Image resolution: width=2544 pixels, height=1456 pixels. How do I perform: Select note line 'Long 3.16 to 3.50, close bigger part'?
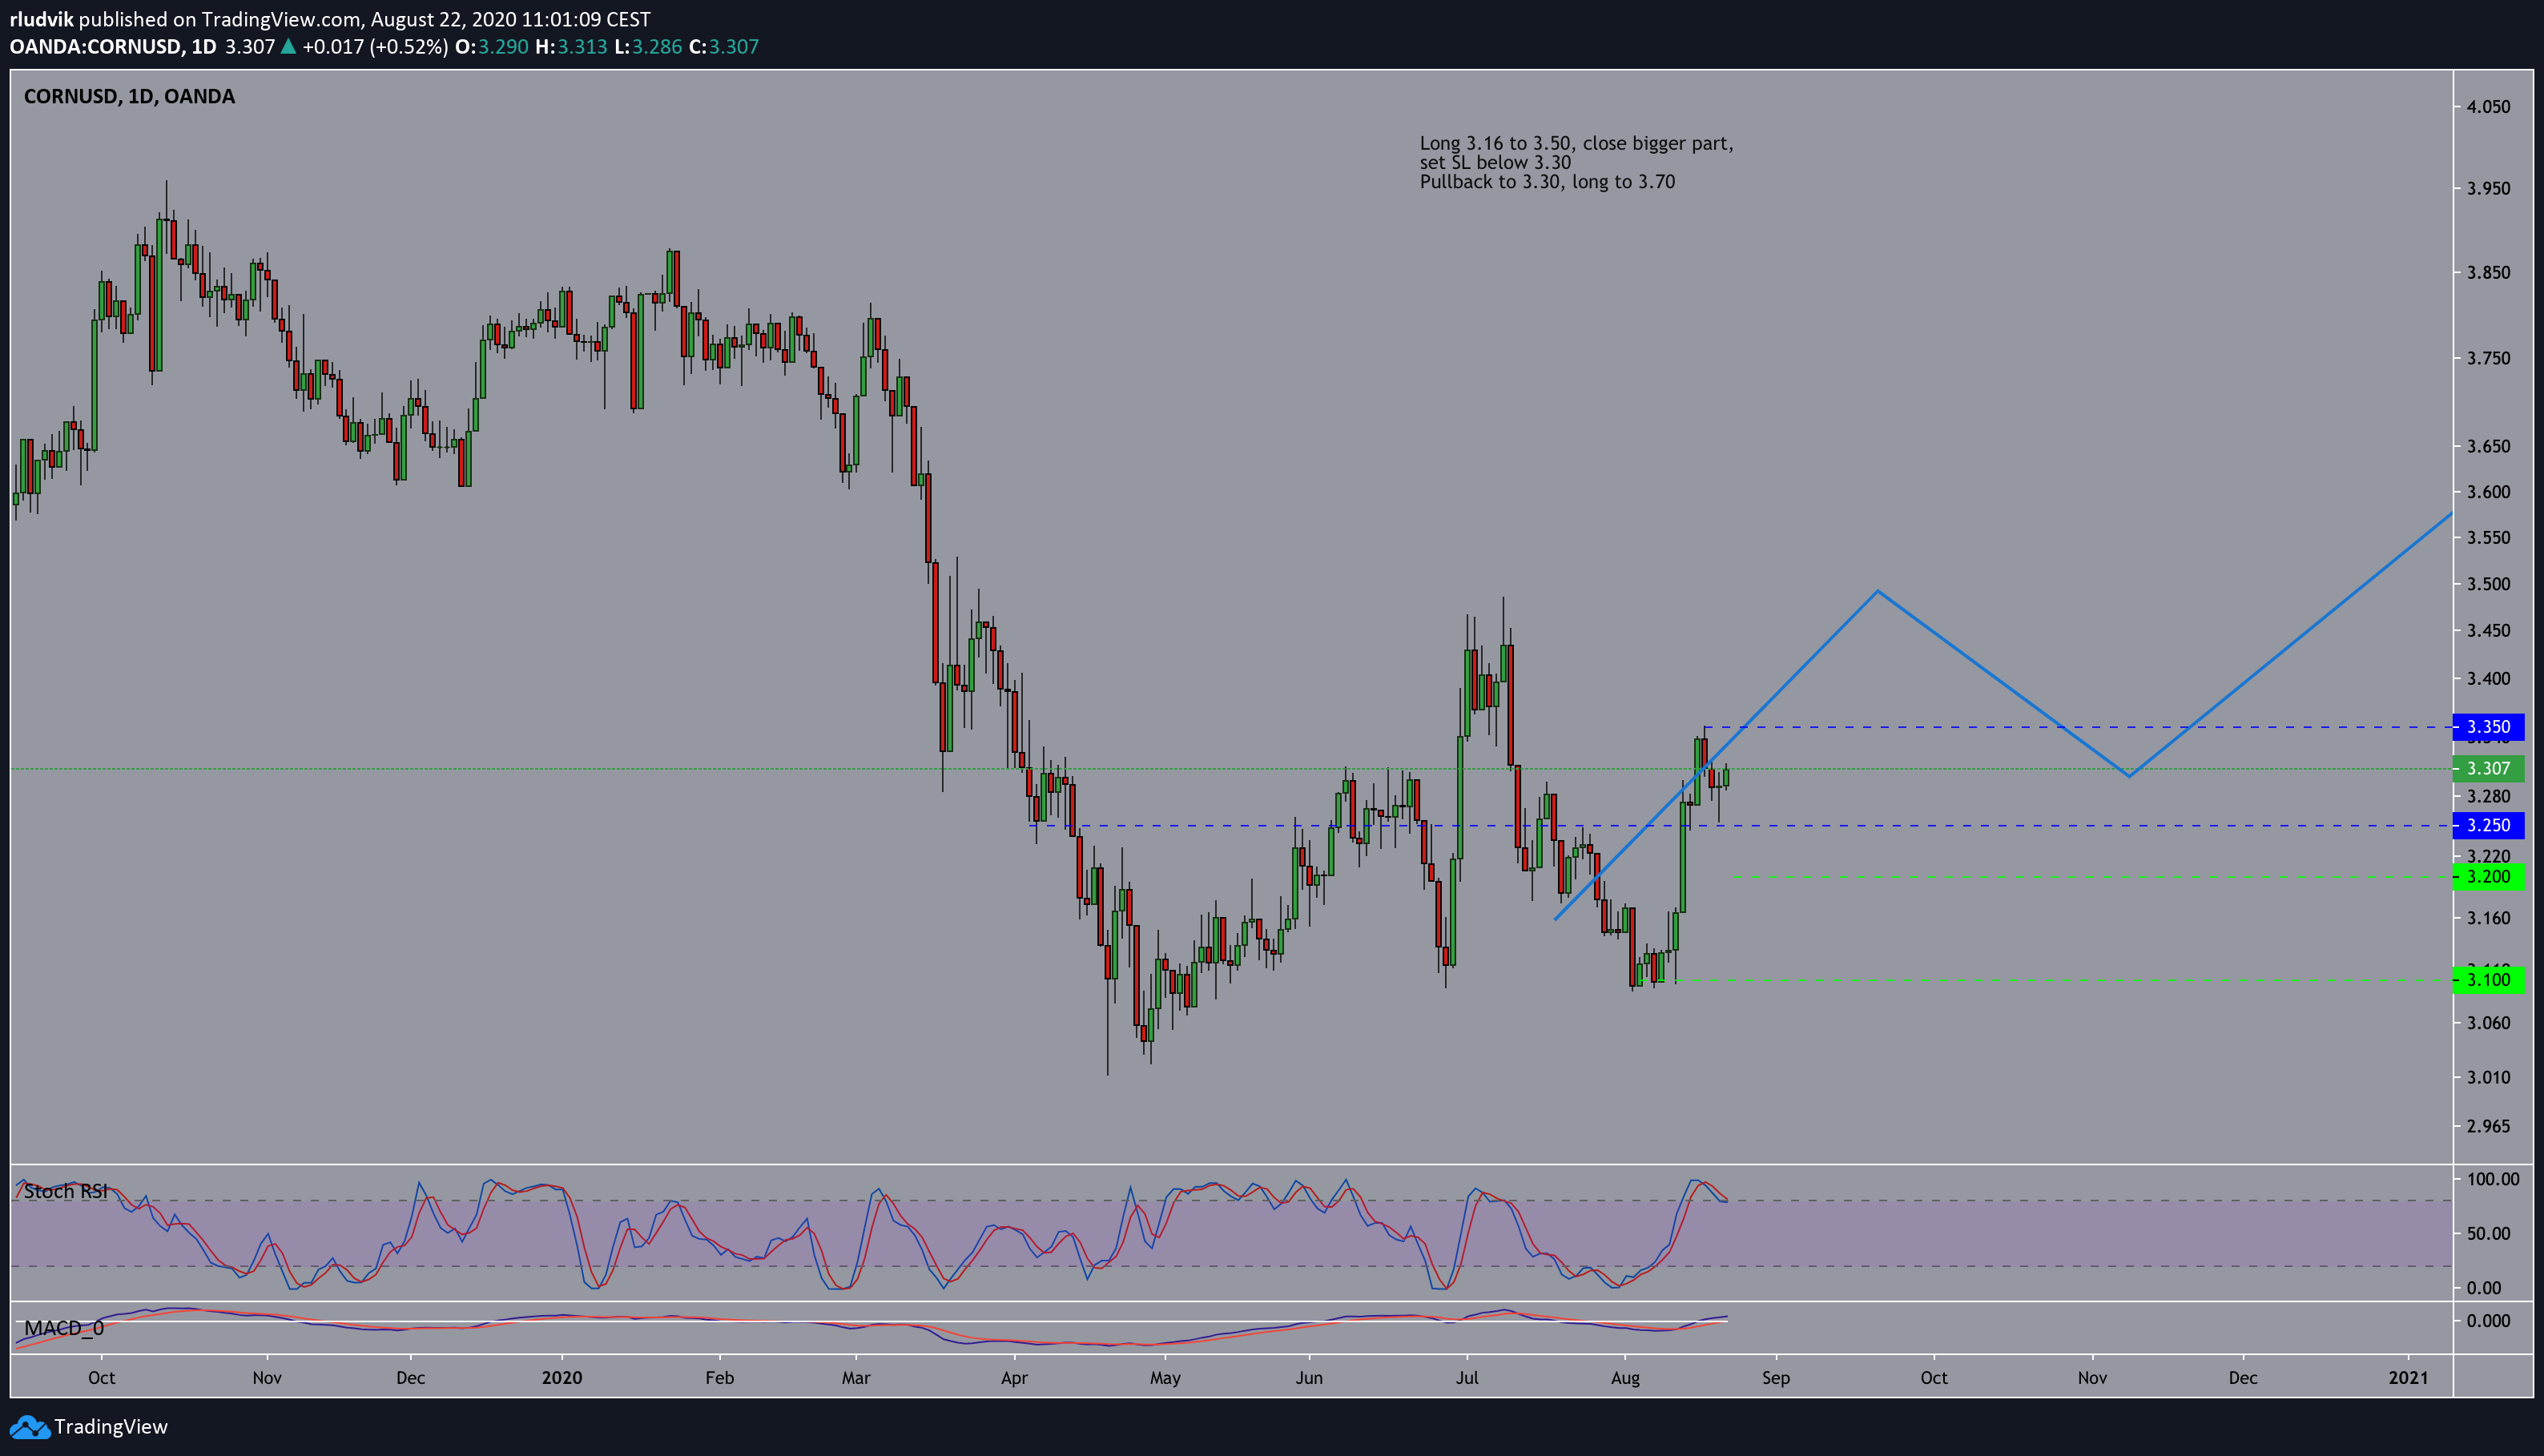coord(1576,144)
